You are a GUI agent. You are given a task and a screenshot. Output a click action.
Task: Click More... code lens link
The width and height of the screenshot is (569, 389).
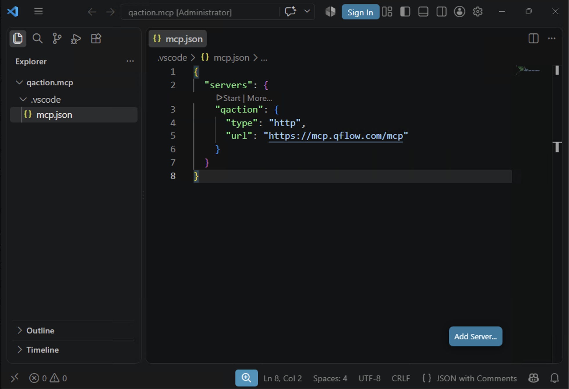pyautogui.click(x=260, y=98)
